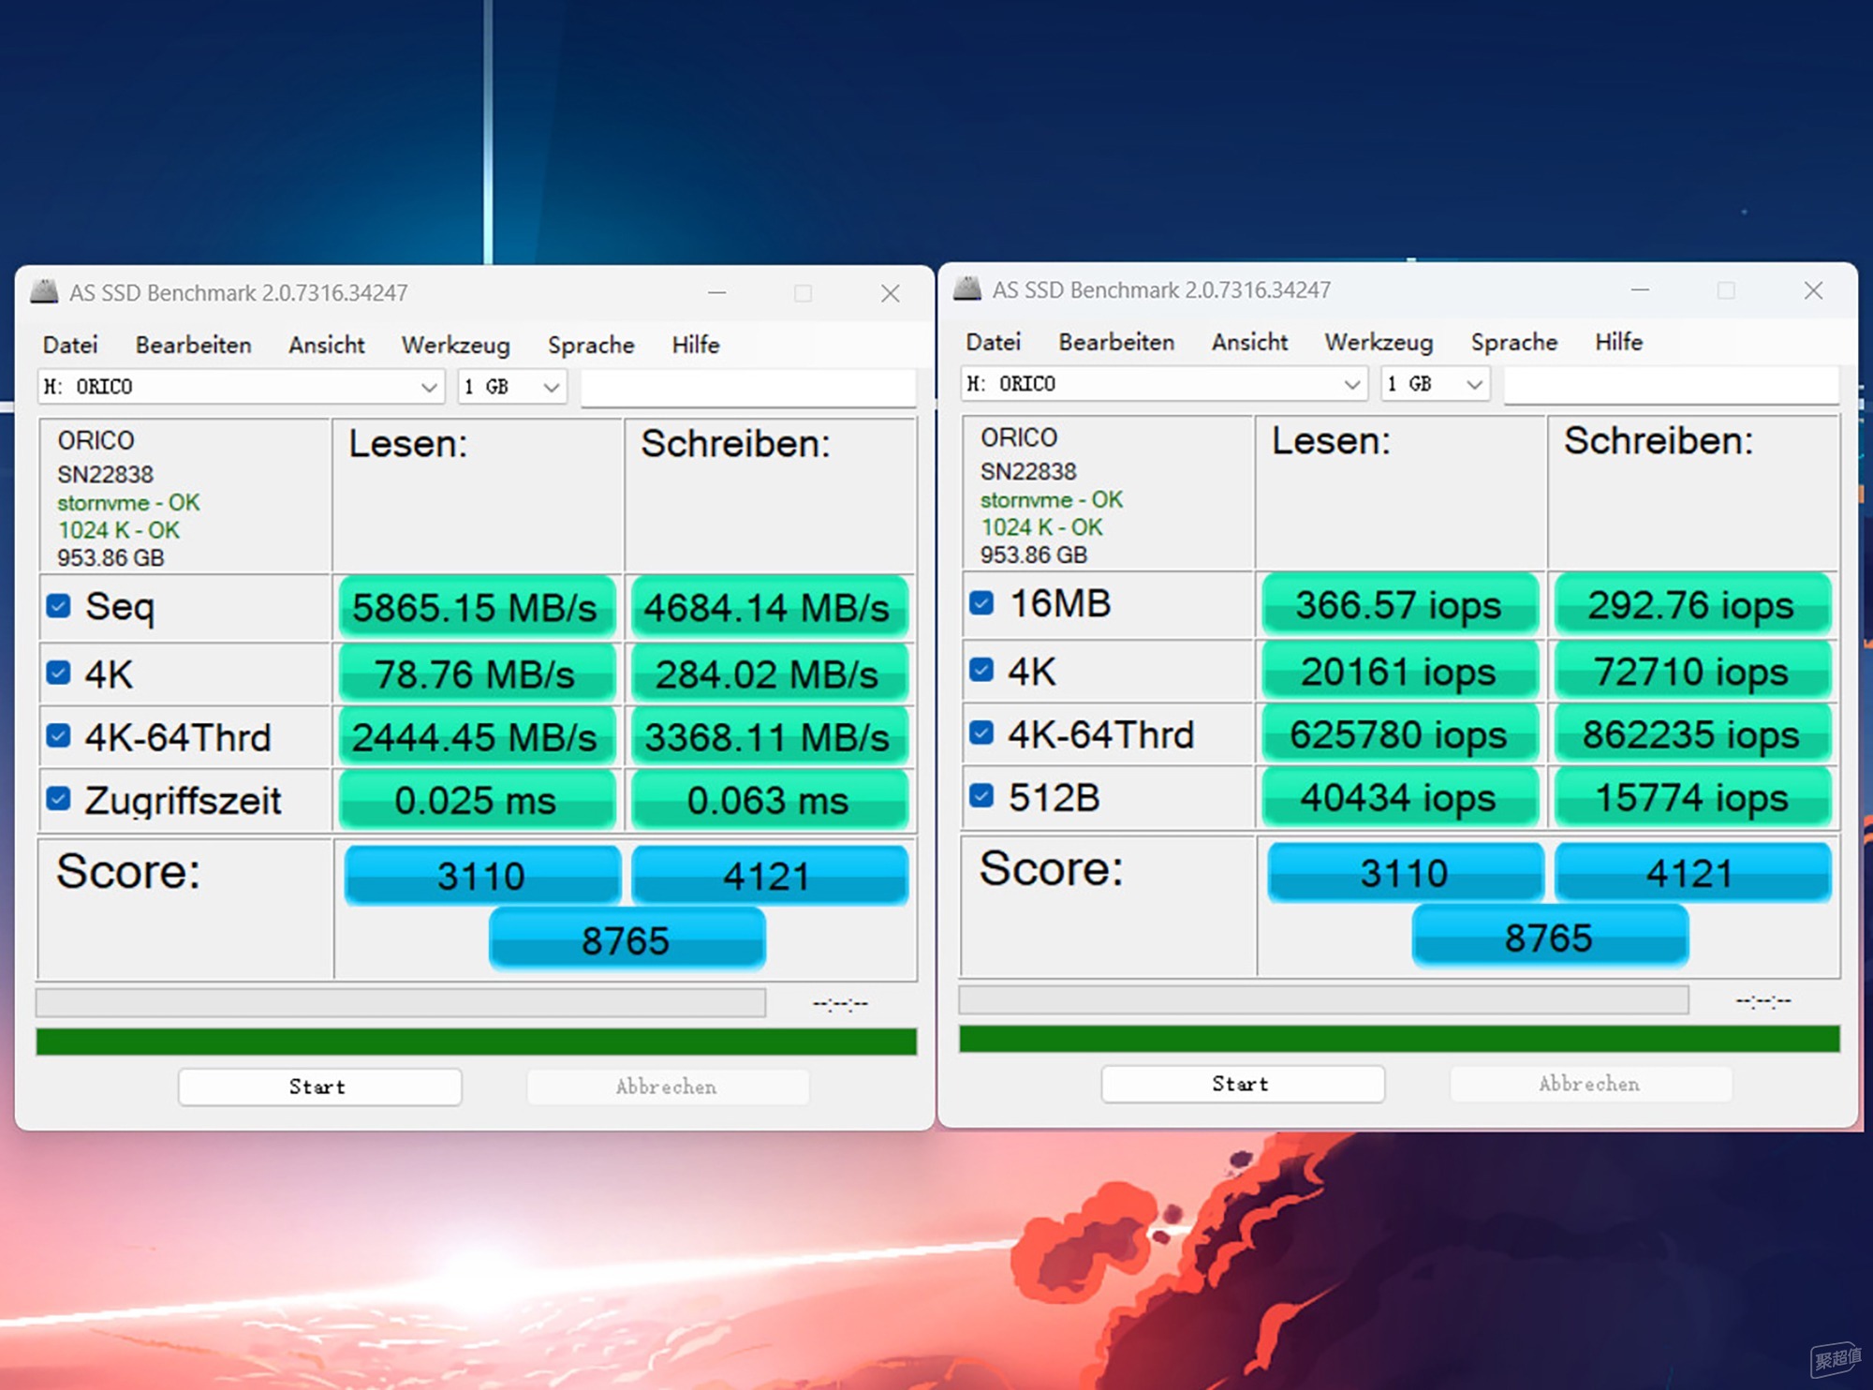This screenshot has height=1390, width=1873.
Task: Click 4K write value 72710 iops
Action: [x=1691, y=671]
